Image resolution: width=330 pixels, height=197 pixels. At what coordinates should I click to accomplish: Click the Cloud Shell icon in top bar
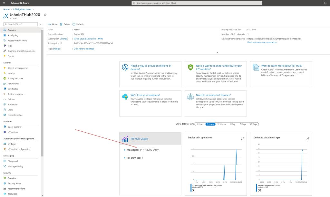point(326,3)
